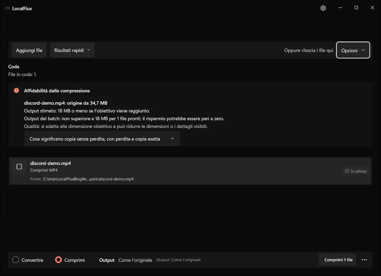Screen dimensions: 381x276
Task: Click the Qualità: si adatta line
Action: pos(116,126)
